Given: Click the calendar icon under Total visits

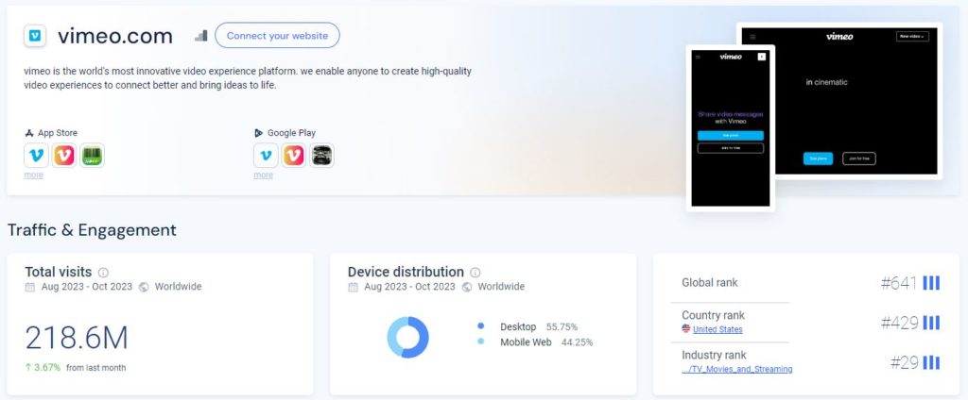Looking at the screenshot, I should [x=30, y=287].
